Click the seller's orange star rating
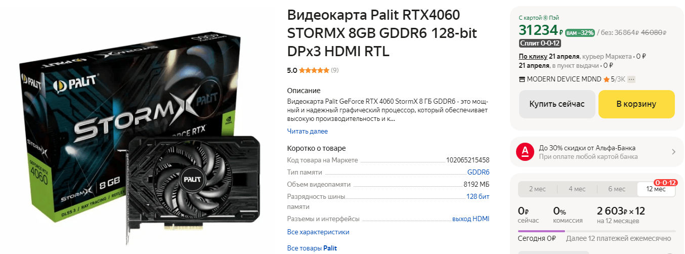This screenshot has height=254, width=685. point(607,79)
